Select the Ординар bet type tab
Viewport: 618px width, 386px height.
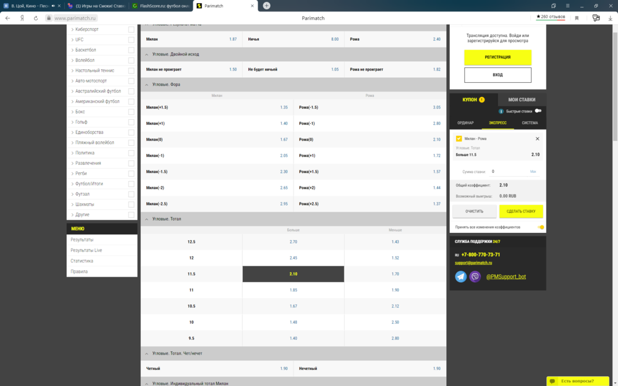(465, 123)
